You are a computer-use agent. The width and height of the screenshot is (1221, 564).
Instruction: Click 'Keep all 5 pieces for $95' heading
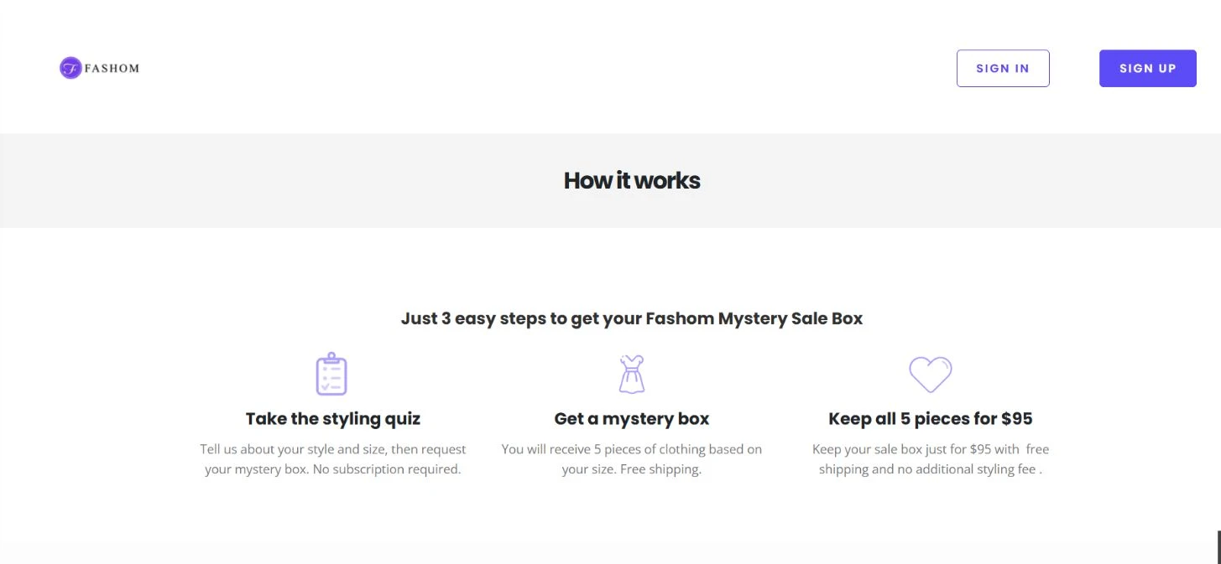(x=931, y=418)
